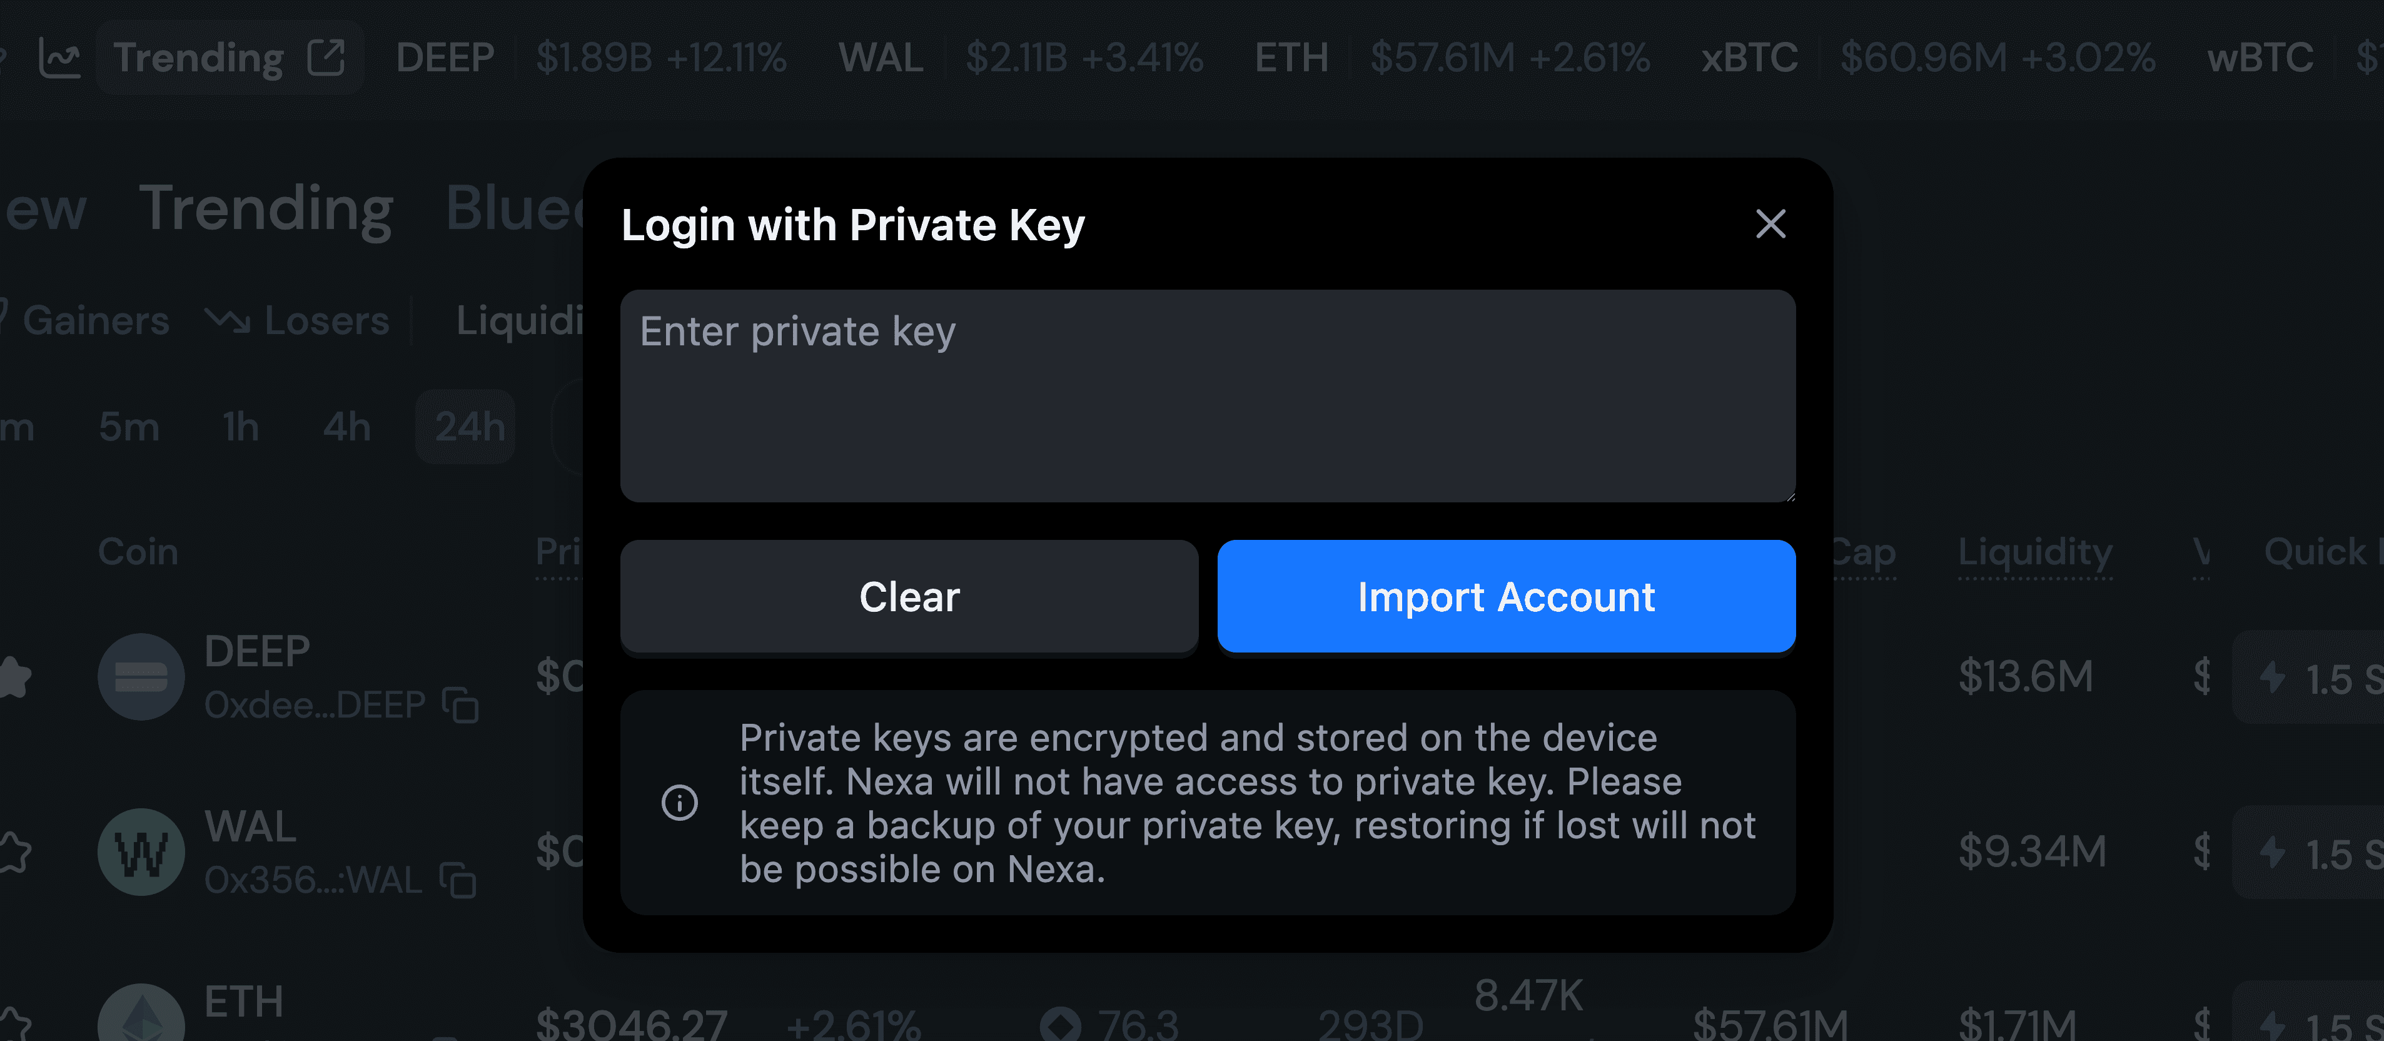Click the info icon in the private key notice
The height and width of the screenshot is (1041, 2384).
coord(681,802)
